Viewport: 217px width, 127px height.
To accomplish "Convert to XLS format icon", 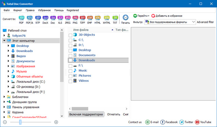I will tap(60, 18).
